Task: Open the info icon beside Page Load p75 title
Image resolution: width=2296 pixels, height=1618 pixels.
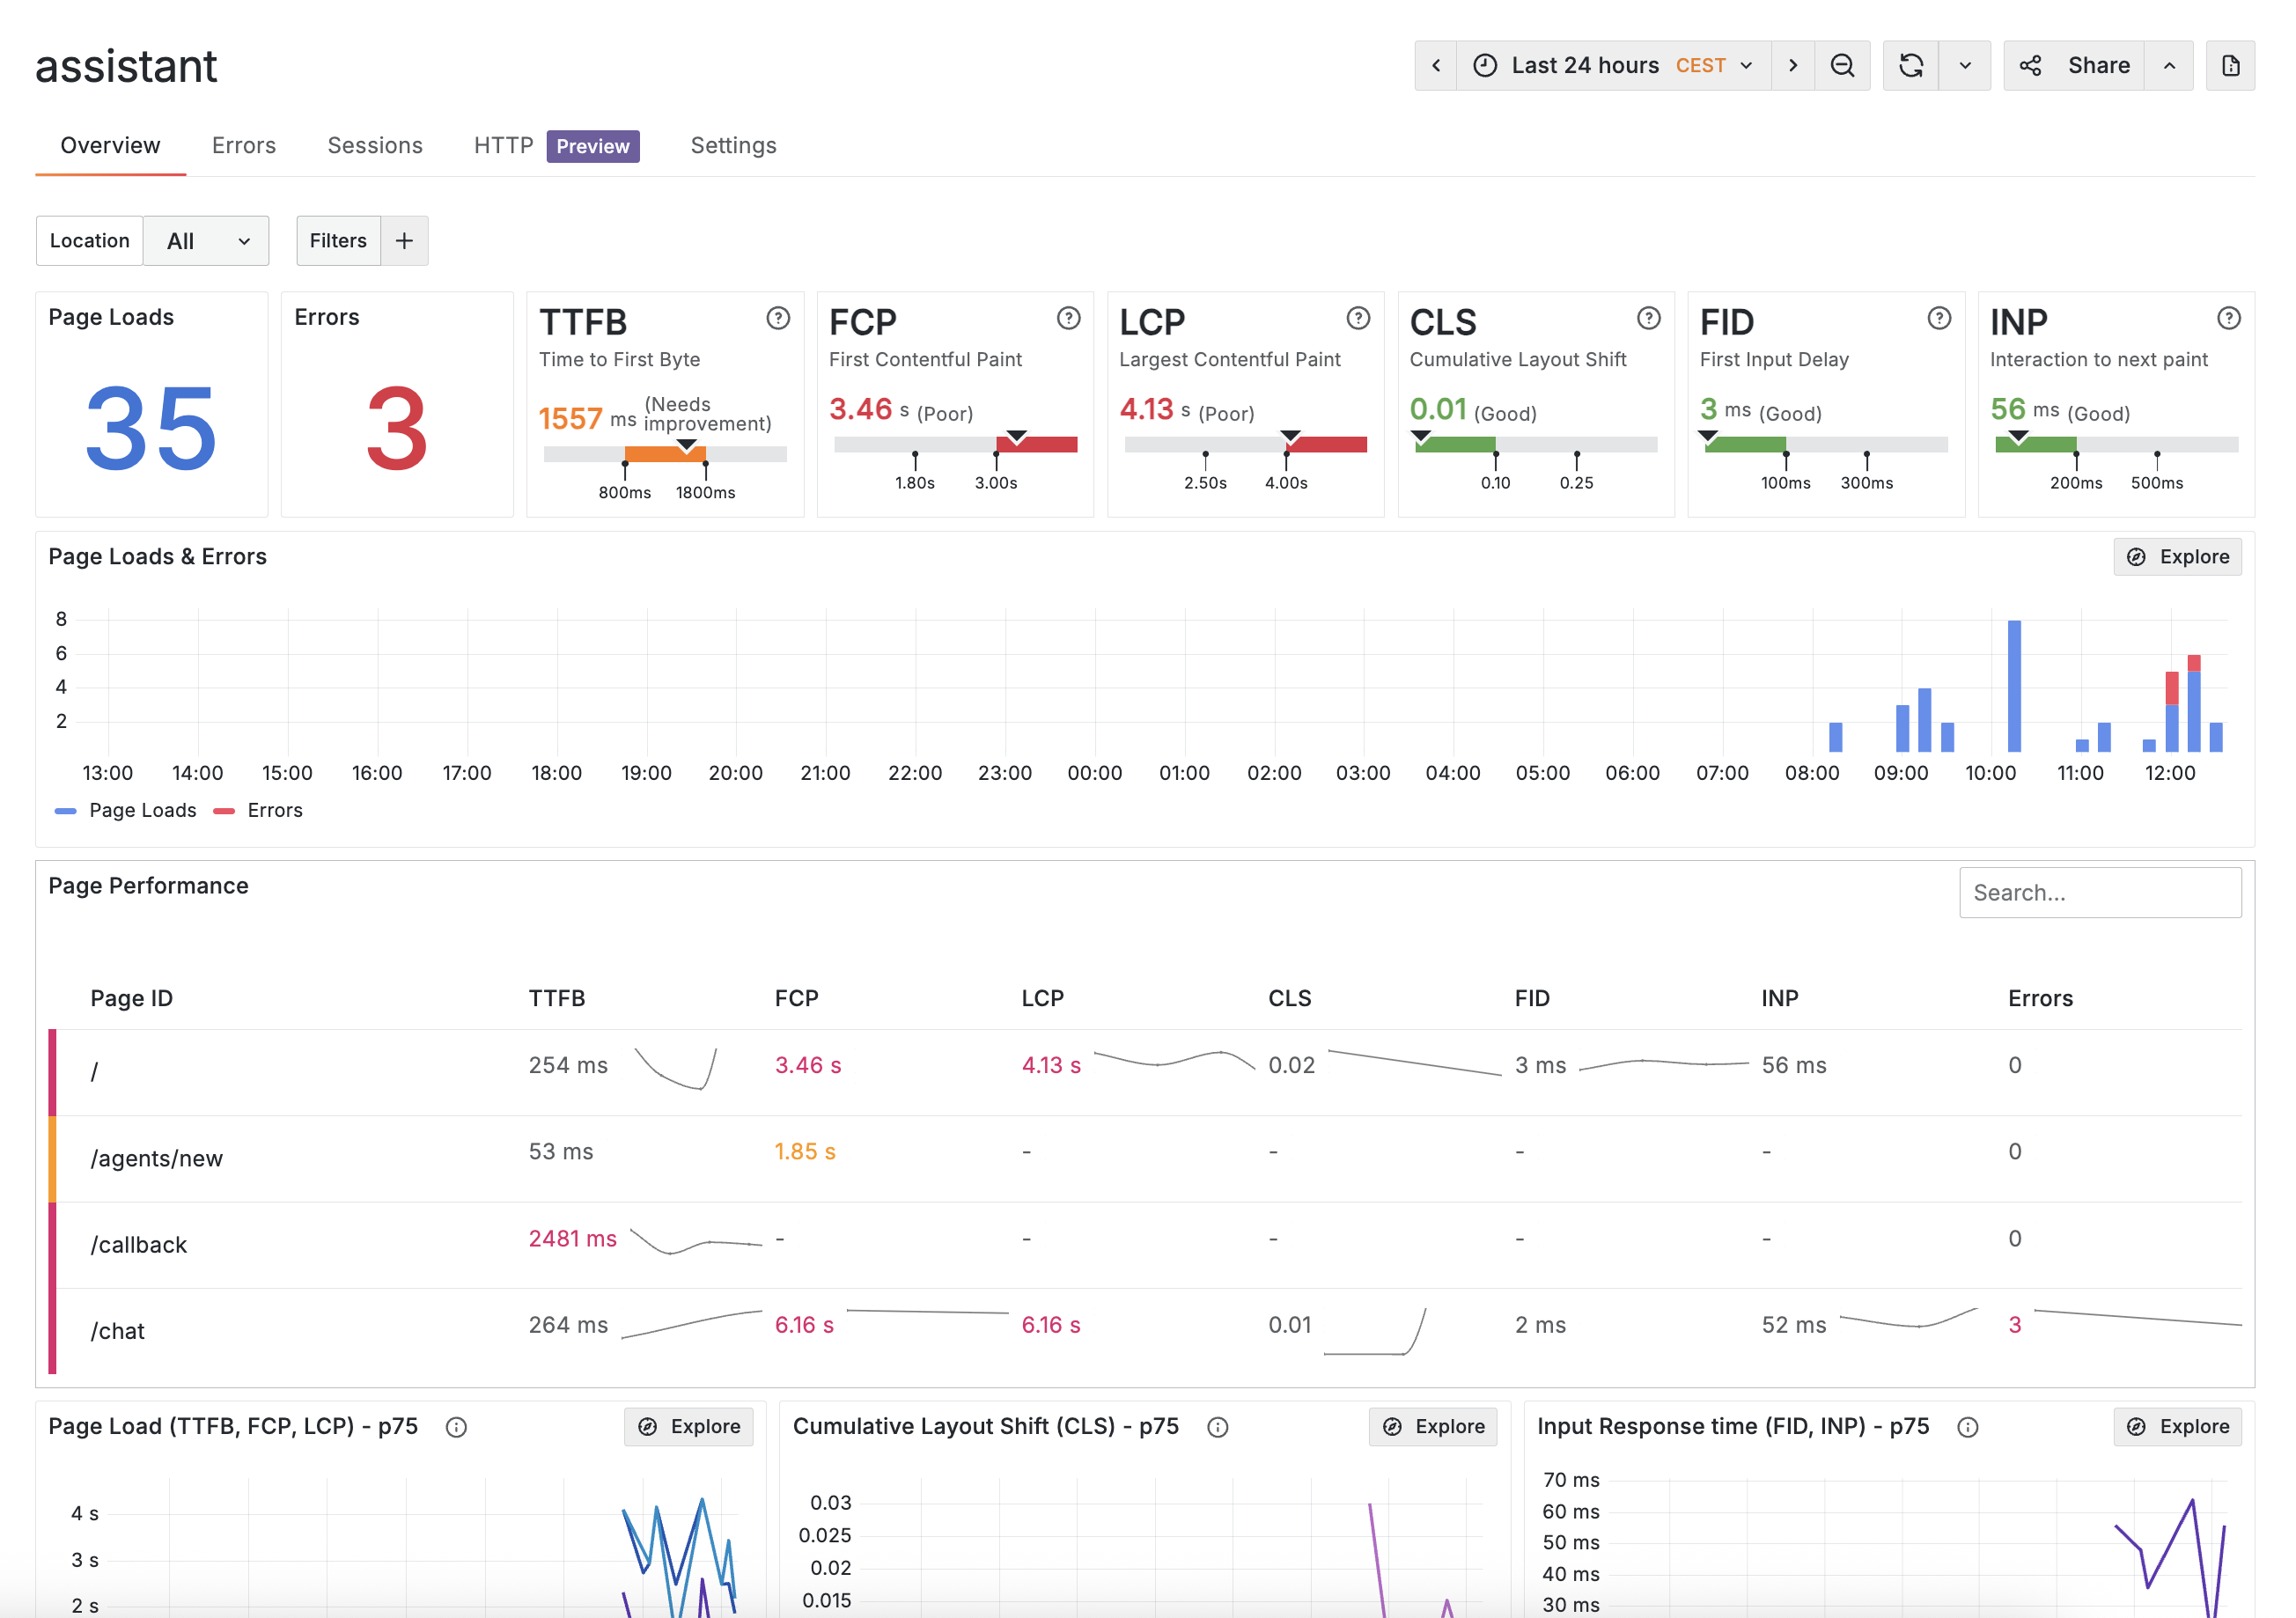Action: pos(456,1427)
